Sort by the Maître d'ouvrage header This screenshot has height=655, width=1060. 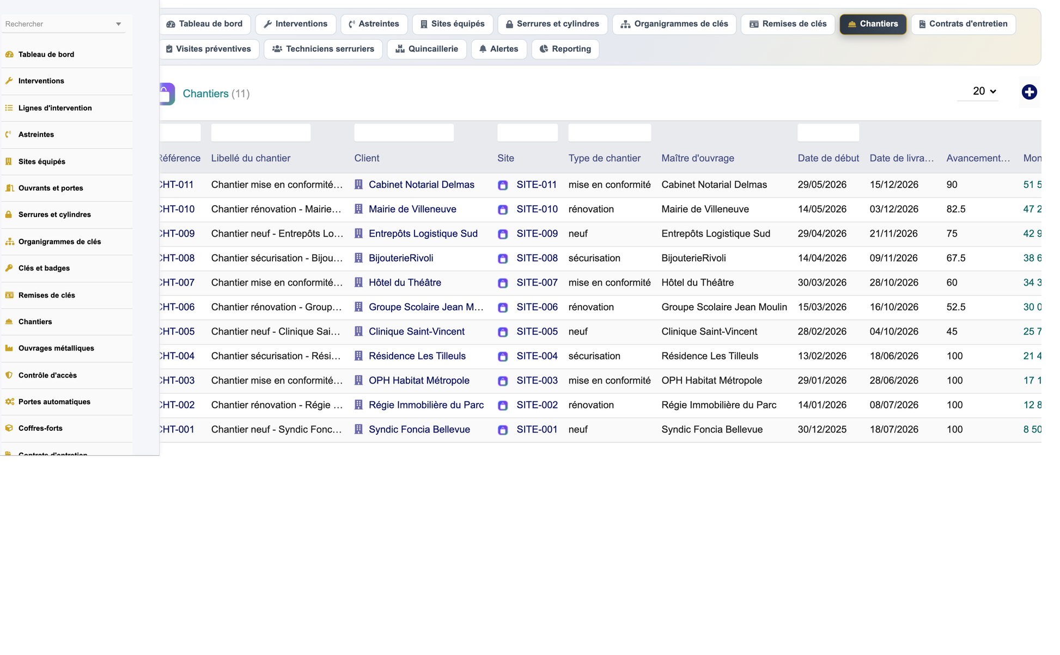click(698, 158)
